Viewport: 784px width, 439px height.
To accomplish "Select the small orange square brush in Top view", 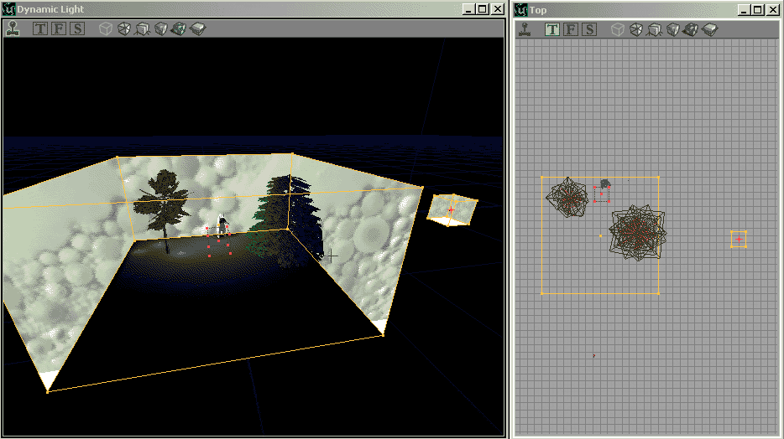I will click(x=739, y=240).
